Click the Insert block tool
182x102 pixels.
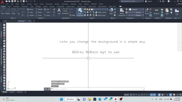(111, 11)
